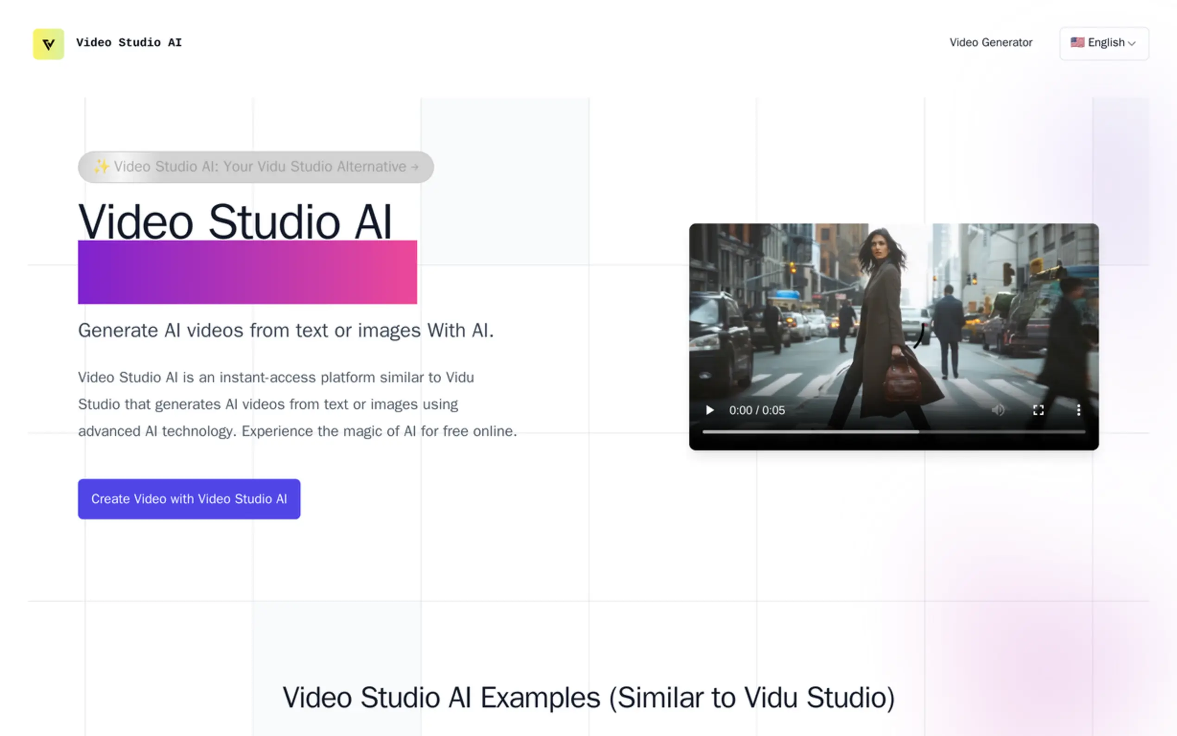The image size is (1177, 736).
Task: Click the Video Studio AI Examples heading
Action: click(x=588, y=697)
